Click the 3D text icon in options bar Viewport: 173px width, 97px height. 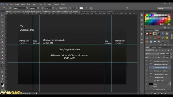(127, 8)
